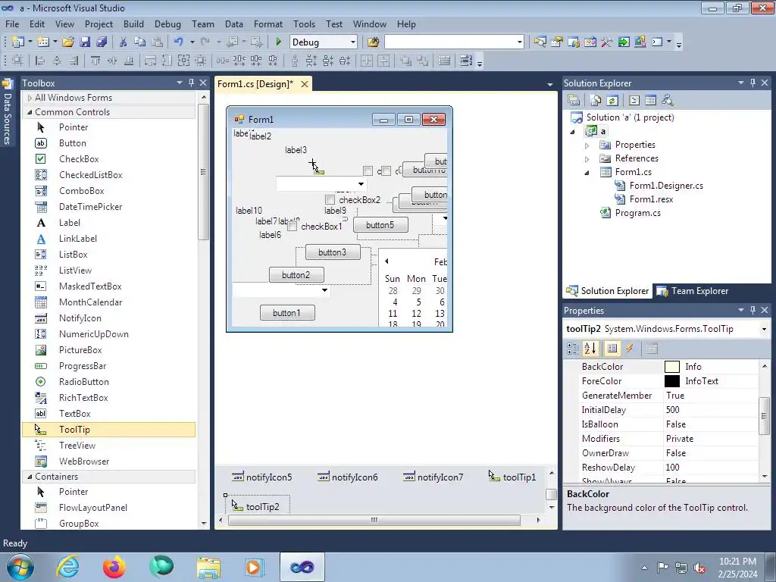Open the Debug configuration dropdown
Screen dimensions: 776x582
(353, 42)
